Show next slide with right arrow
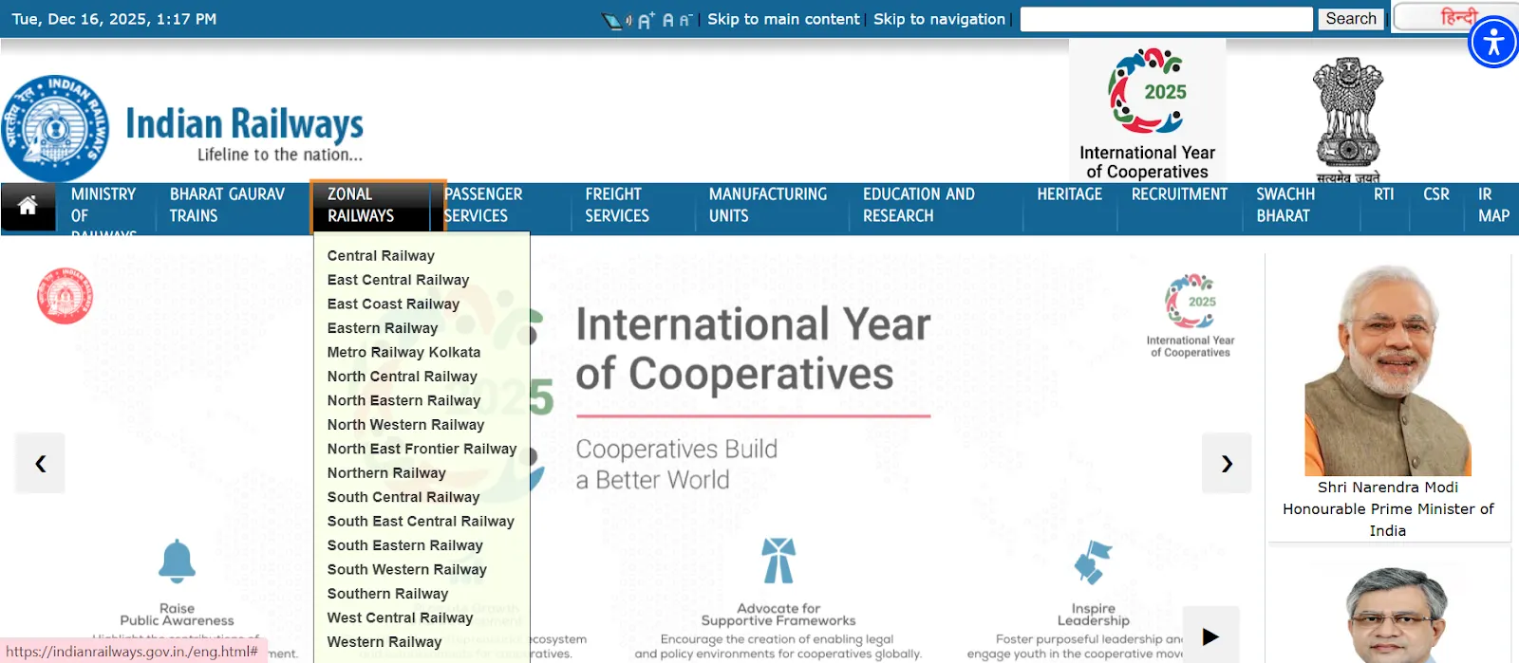Image resolution: width=1519 pixels, height=663 pixels. [x=1227, y=463]
